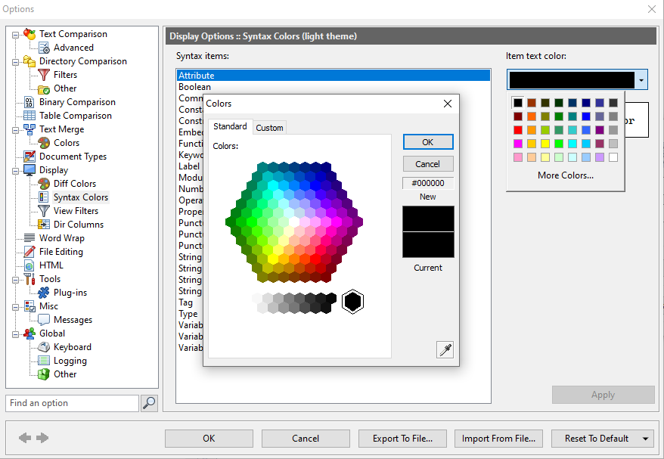Image resolution: width=664 pixels, height=459 pixels.
Task: Click the Text Merge icon
Action: tap(29, 129)
